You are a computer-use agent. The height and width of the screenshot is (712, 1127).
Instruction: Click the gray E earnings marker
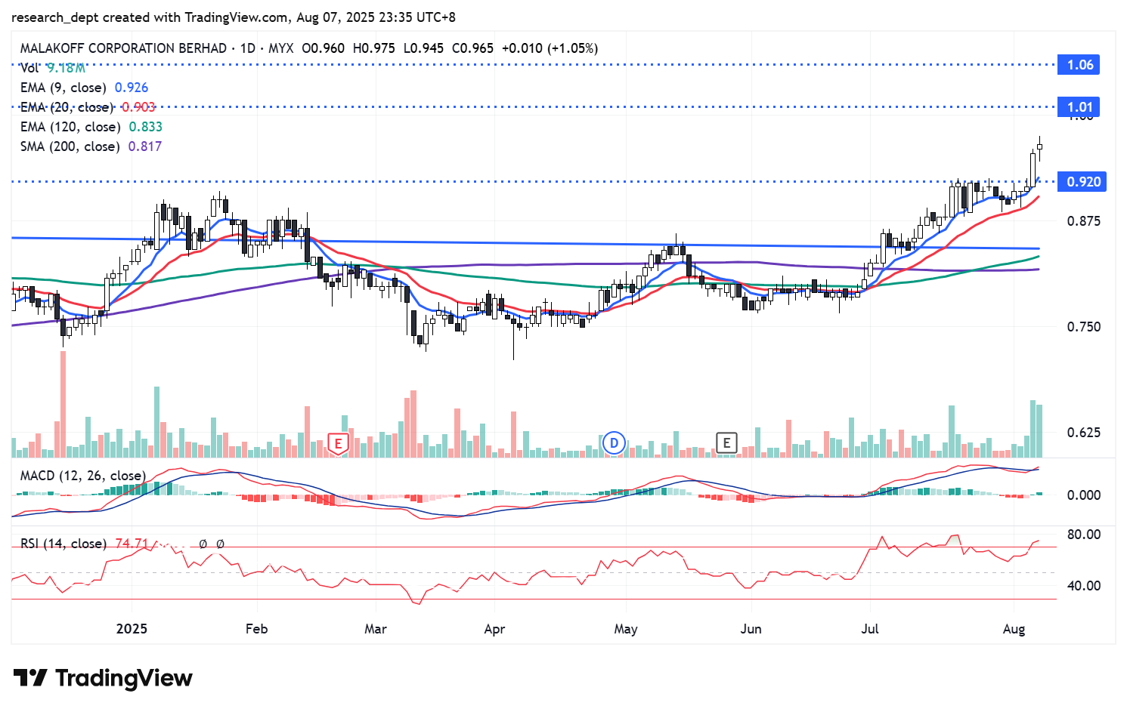726,443
